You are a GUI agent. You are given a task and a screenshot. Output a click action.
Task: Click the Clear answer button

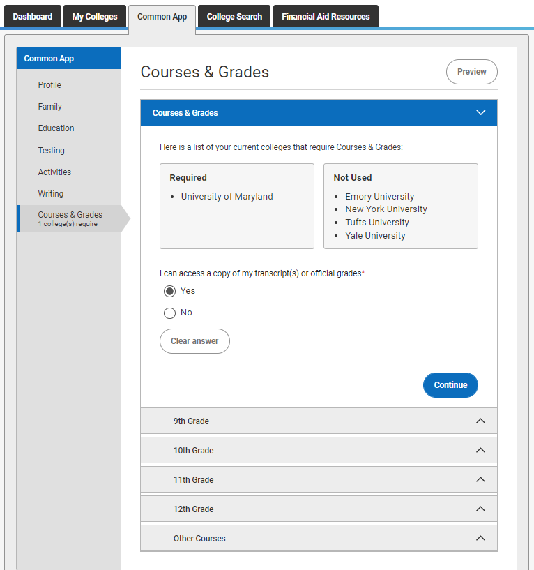pyautogui.click(x=194, y=341)
